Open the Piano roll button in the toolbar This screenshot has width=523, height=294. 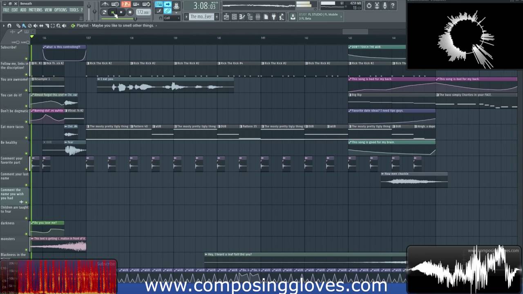[x=242, y=17]
